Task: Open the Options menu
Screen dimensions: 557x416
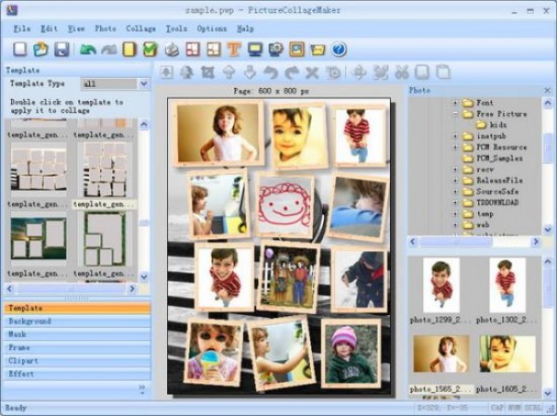Action: [x=212, y=29]
